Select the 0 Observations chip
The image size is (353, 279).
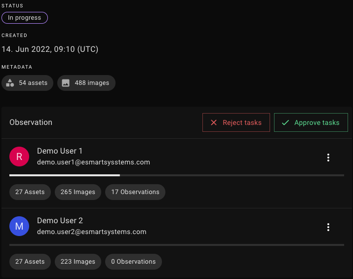[x=133, y=262]
